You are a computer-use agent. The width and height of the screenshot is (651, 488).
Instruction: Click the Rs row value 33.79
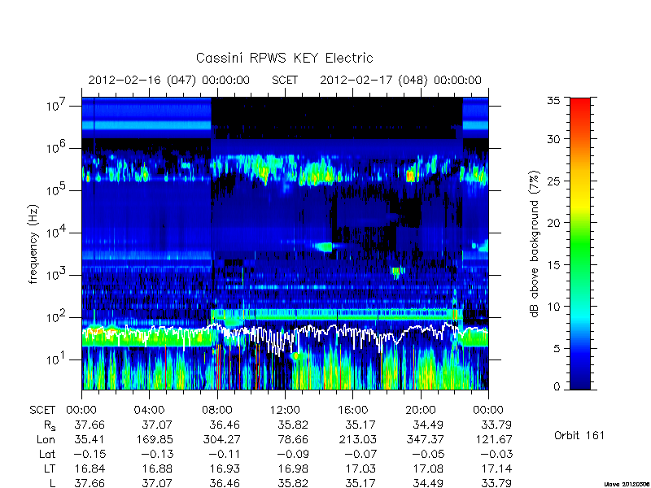[496, 425]
